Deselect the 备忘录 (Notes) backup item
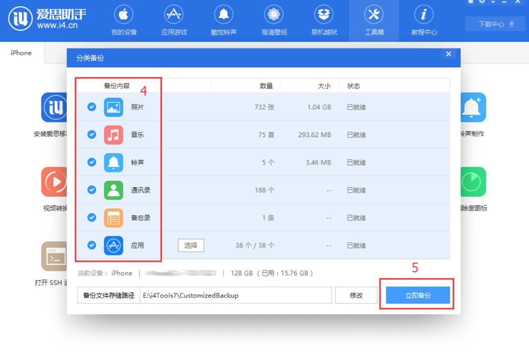The image size is (529, 356). [x=91, y=217]
